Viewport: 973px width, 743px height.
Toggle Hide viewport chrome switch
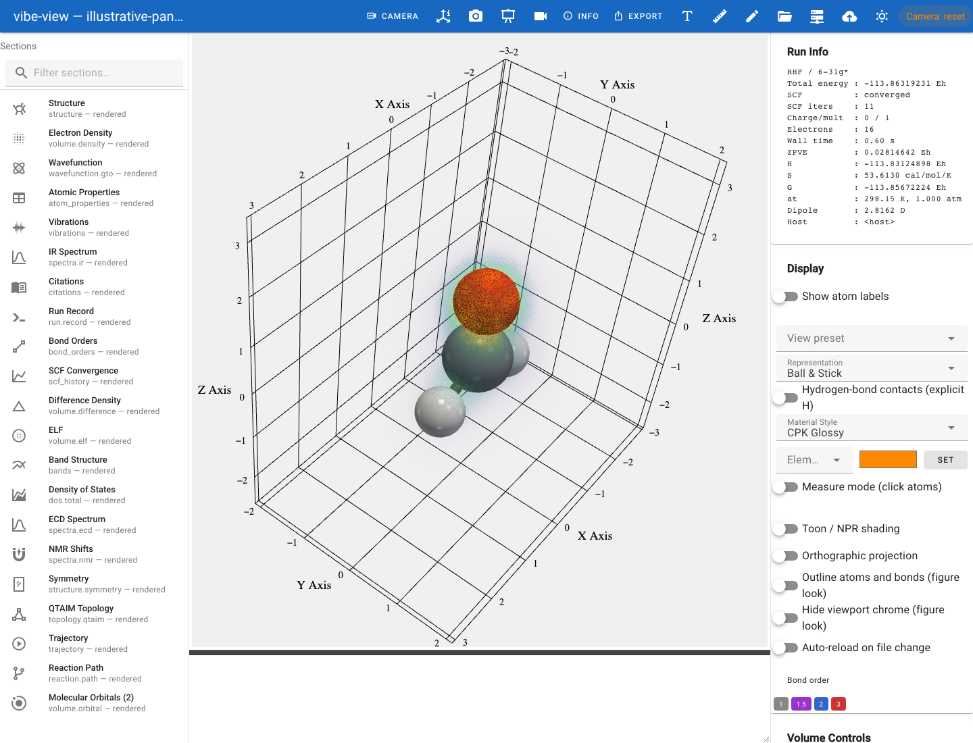pyautogui.click(x=786, y=618)
